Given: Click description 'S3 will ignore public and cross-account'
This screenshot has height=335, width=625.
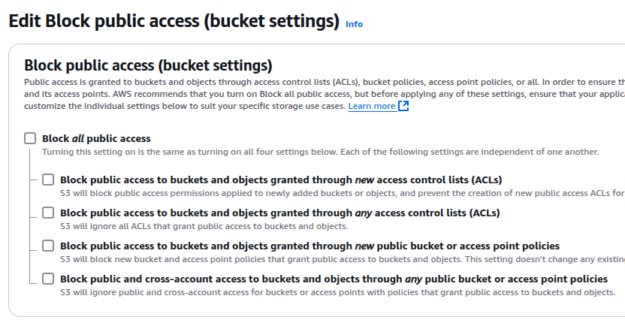Looking at the screenshot, I should (x=337, y=292).
